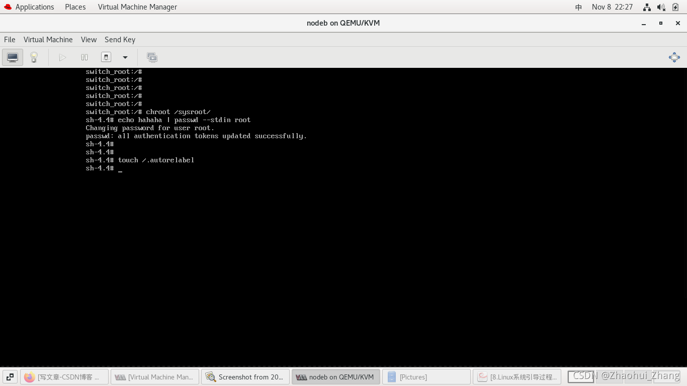The height and width of the screenshot is (386, 687).
Task: Toggle the graphical console view button
Action: (x=12, y=57)
